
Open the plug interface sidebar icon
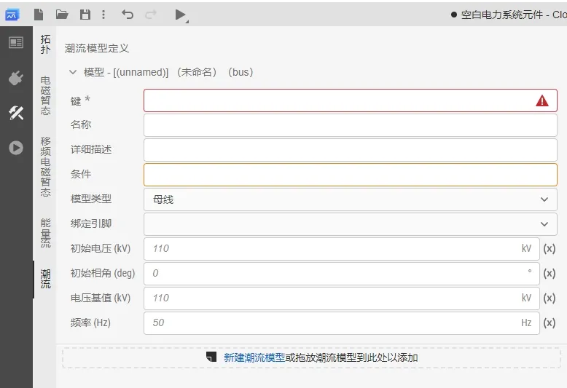[x=16, y=78]
